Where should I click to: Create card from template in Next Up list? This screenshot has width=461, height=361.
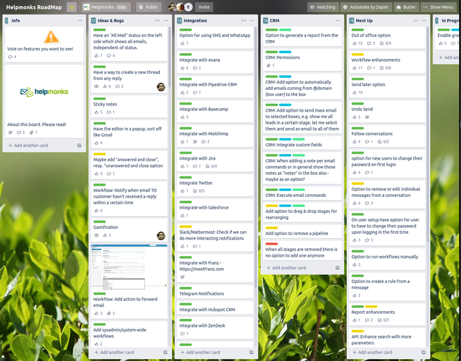click(424, 352)
